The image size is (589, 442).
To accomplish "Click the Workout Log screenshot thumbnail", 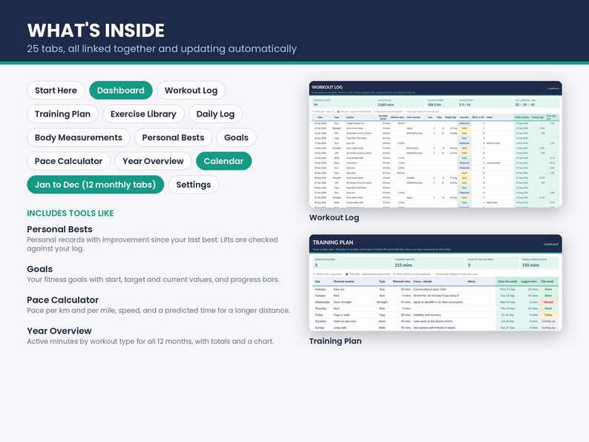I will [435, 144].
